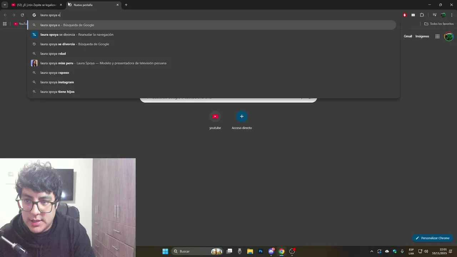Open File Explorer from the taskbar

(x=250, y=251)
